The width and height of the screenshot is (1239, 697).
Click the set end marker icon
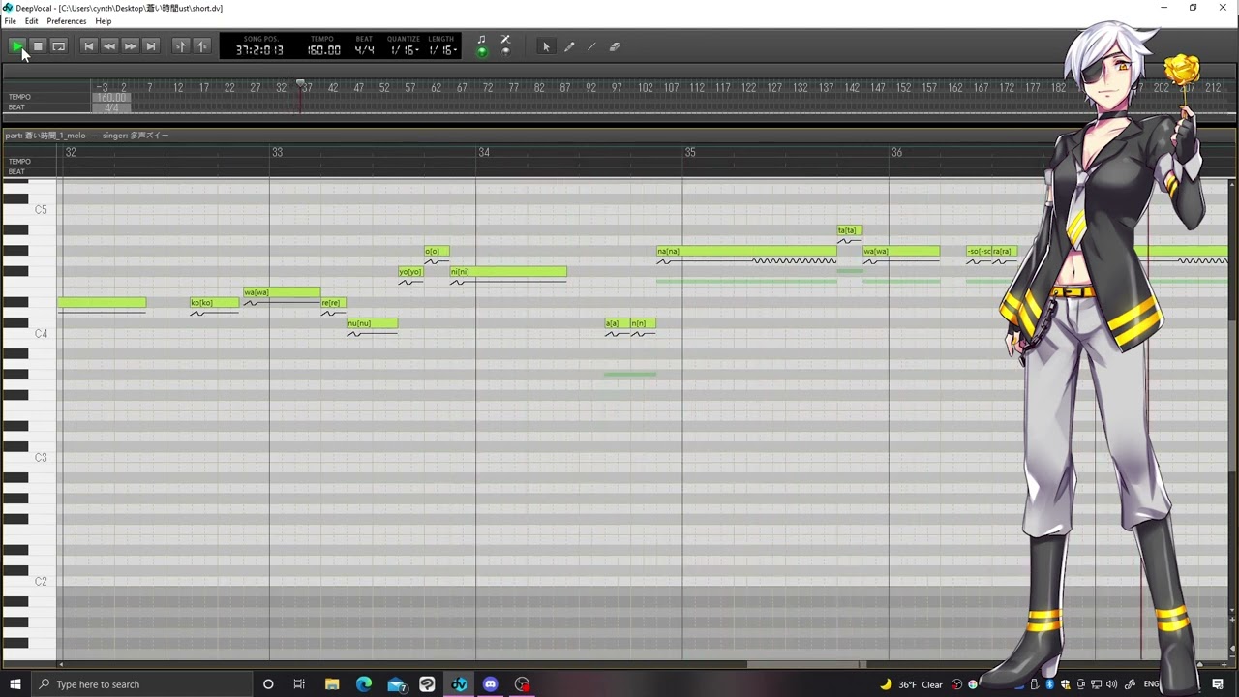point(201,45)
